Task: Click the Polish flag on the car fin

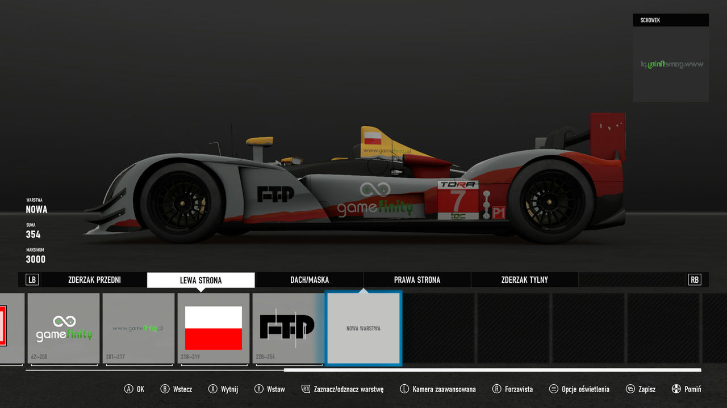Action: click(373, 138)
